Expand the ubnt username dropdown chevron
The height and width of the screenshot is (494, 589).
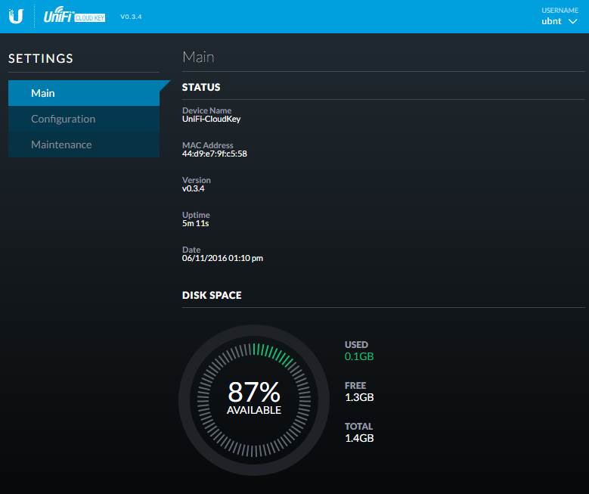point(572,21)
